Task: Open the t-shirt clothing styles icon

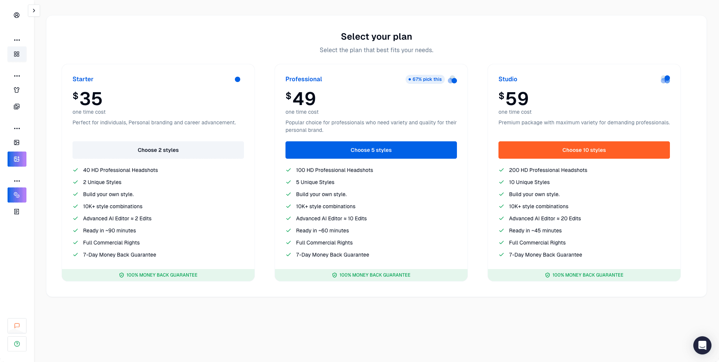Action: 17,90
